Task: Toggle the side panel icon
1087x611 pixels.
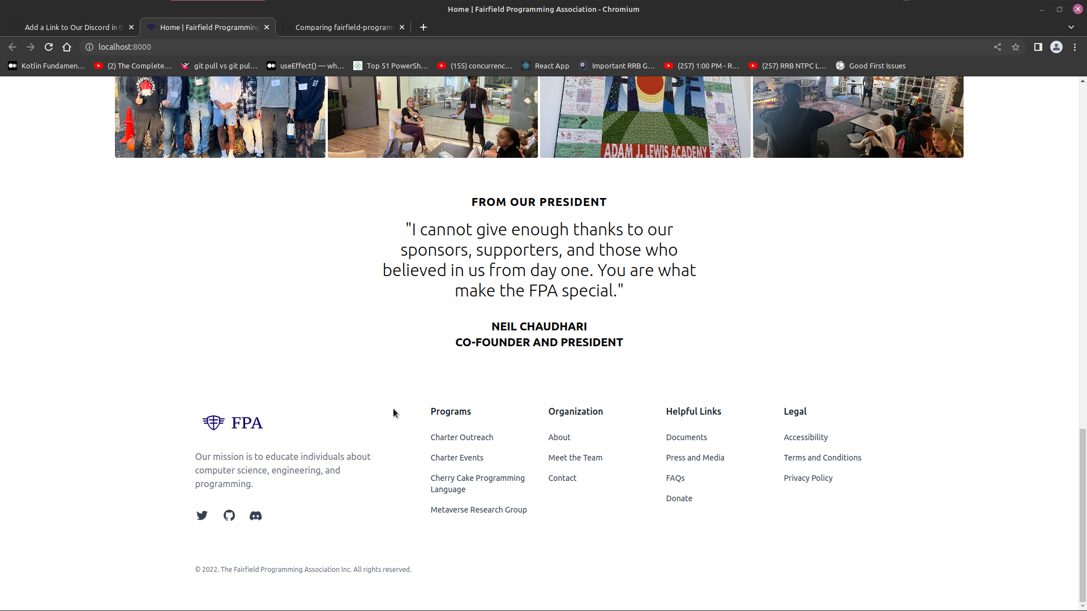Action: (1038, 47)
